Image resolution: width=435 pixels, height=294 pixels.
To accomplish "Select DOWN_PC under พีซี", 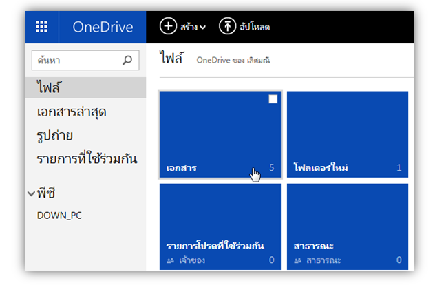I will pyautogui.click(x=59, y=216).
